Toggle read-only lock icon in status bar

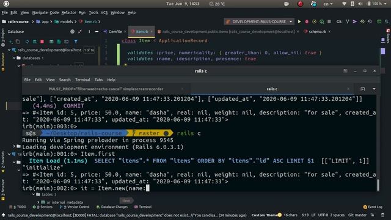click(372, 215)
